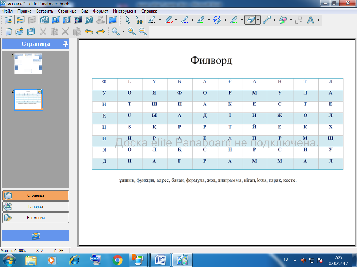357x267 pixels.
Task: Click the volume speaker tray icon
Action: [303, 260]
